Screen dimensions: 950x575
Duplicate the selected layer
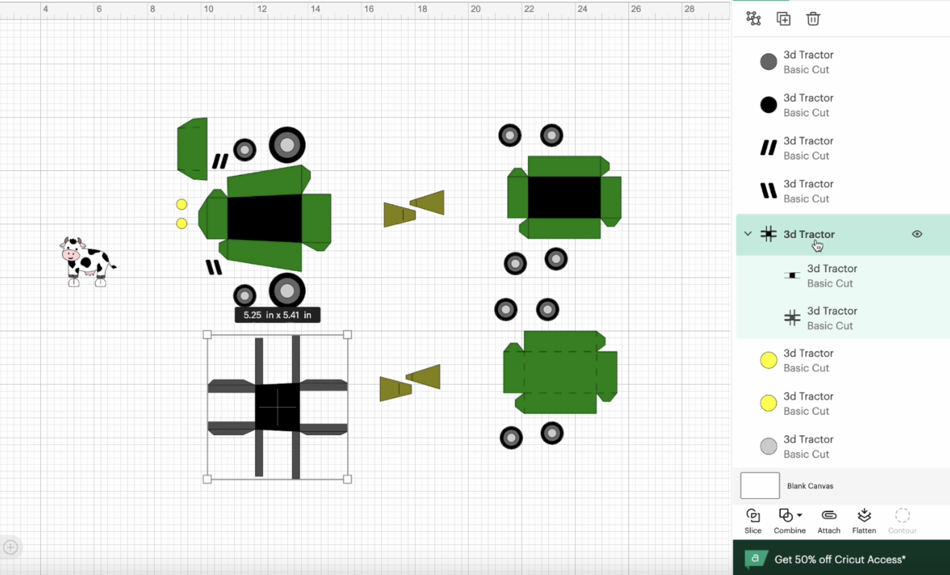click(x=784, y=19)
